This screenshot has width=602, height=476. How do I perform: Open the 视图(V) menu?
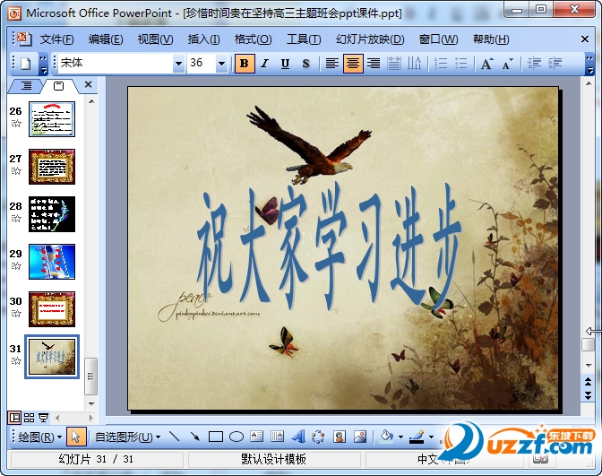(155, 39)
